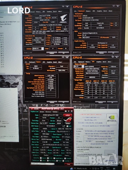Toggle the PhysX checkbox in GPU-Z

[57, 161]
